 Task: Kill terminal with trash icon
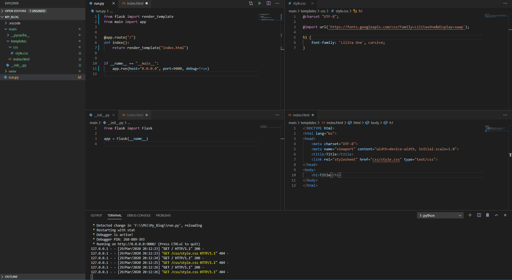(x=487, y=215)
